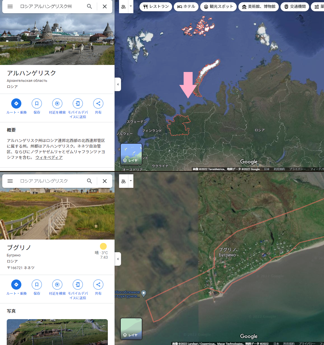The height and width of the screenshot is (345, 324).
Task: Open the hamburger menu in bottom search box
Action: (x=10, y=181)
